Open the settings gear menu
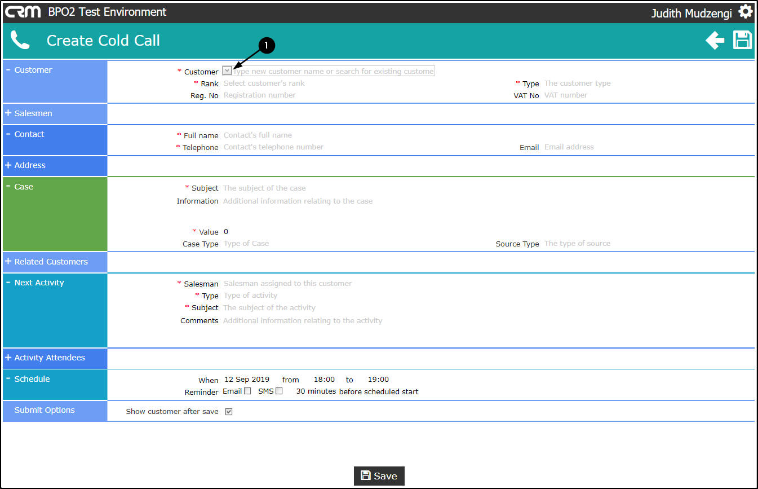Screen dimensions: 758x489 pos(746,12)
